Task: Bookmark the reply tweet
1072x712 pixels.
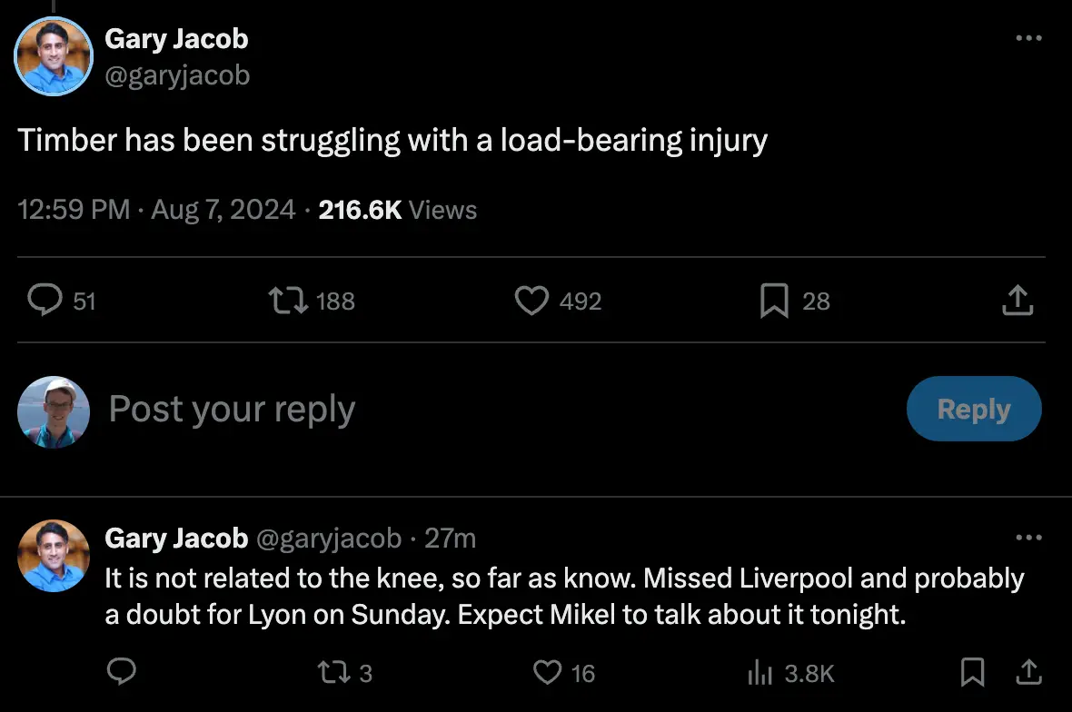Action: pyautogui.click(x=972, y=672)
